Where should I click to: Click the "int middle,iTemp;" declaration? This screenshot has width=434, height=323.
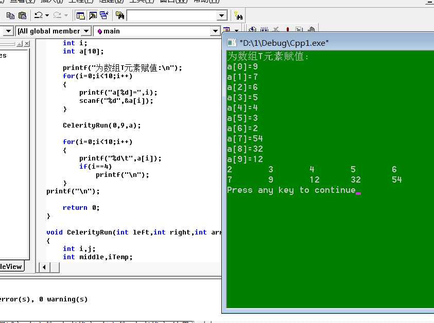tap(98, 257)
